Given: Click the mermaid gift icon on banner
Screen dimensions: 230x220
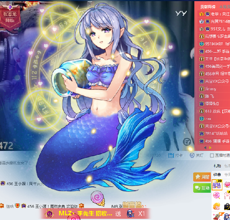Looking at the screenshot, I should tap(131, 213).
